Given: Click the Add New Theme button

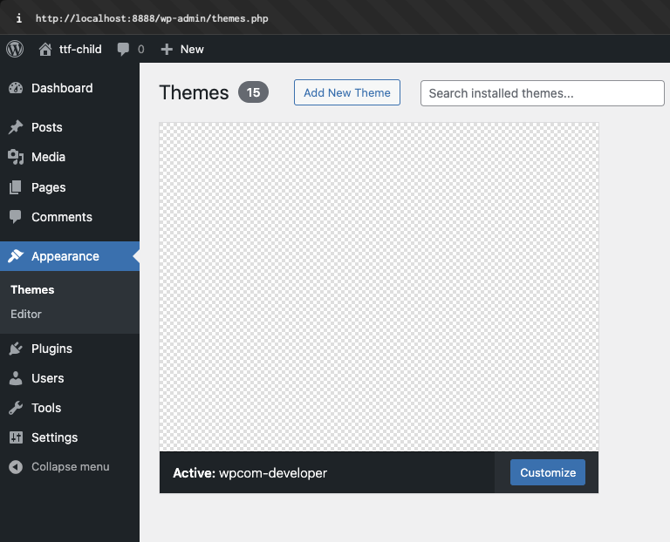Looking at the screenshot, I should [x=346, y=93].
